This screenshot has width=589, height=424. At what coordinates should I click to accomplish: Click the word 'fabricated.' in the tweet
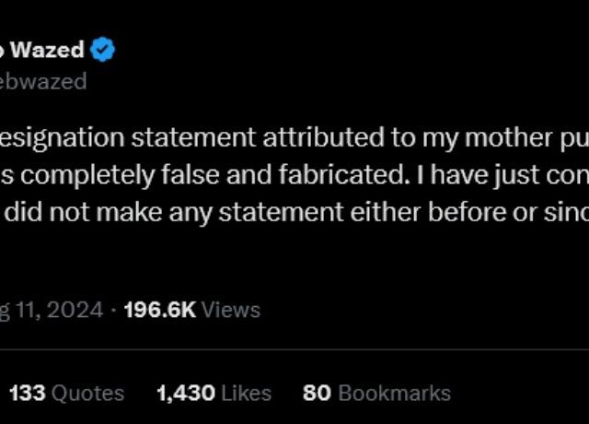(344, 175)
